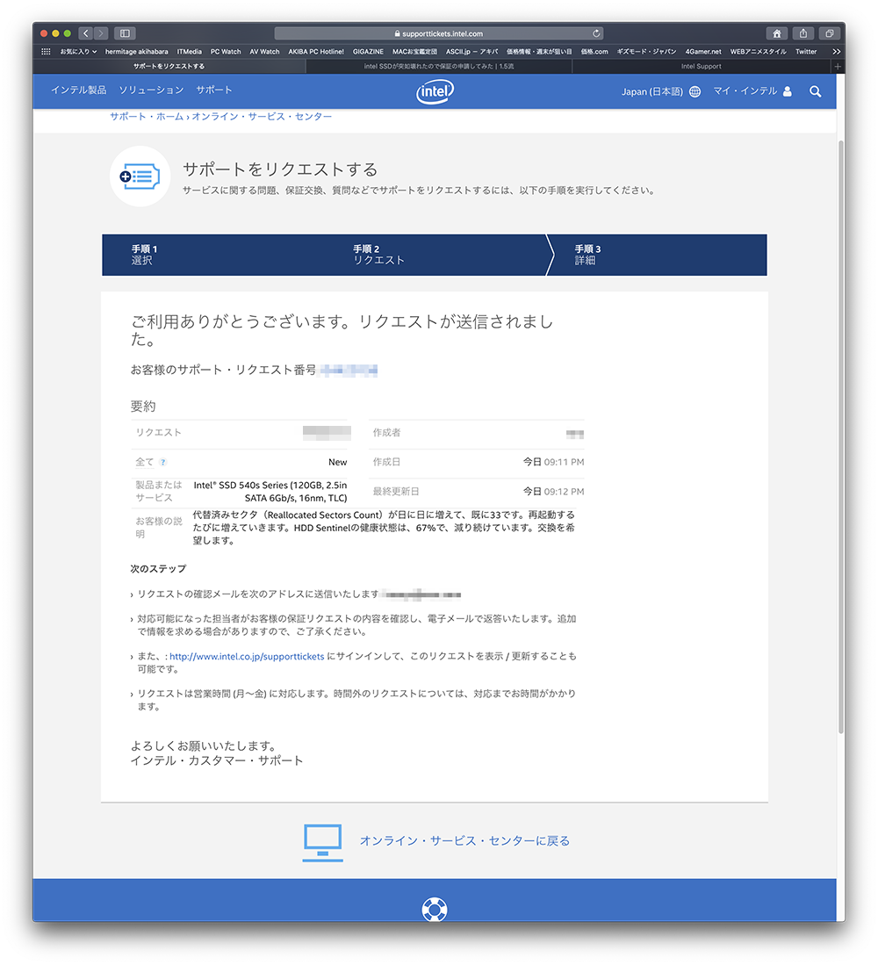
Task: Open the 4Gamer.net bookmark
Action: click(x=703, y=52)
